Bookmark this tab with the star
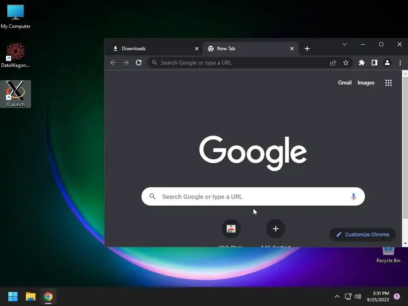The width and height of the screenshot is (408, 306). click(x=345, y=63)
